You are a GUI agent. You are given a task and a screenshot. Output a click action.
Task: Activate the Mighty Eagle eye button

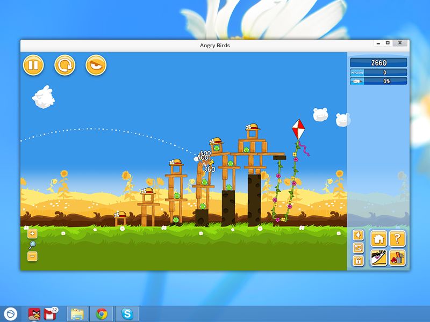[96, 65]
